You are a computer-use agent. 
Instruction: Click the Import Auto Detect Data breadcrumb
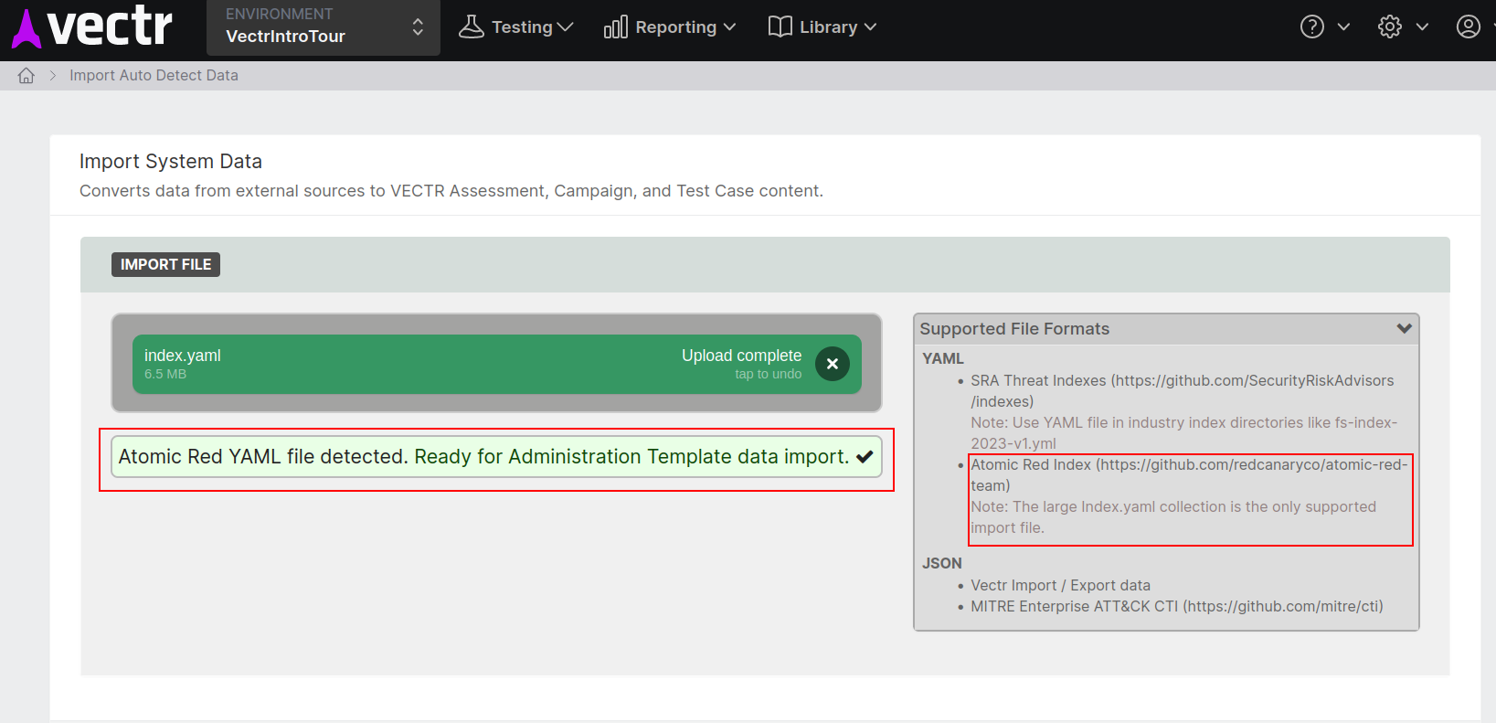tap(154, 76)
